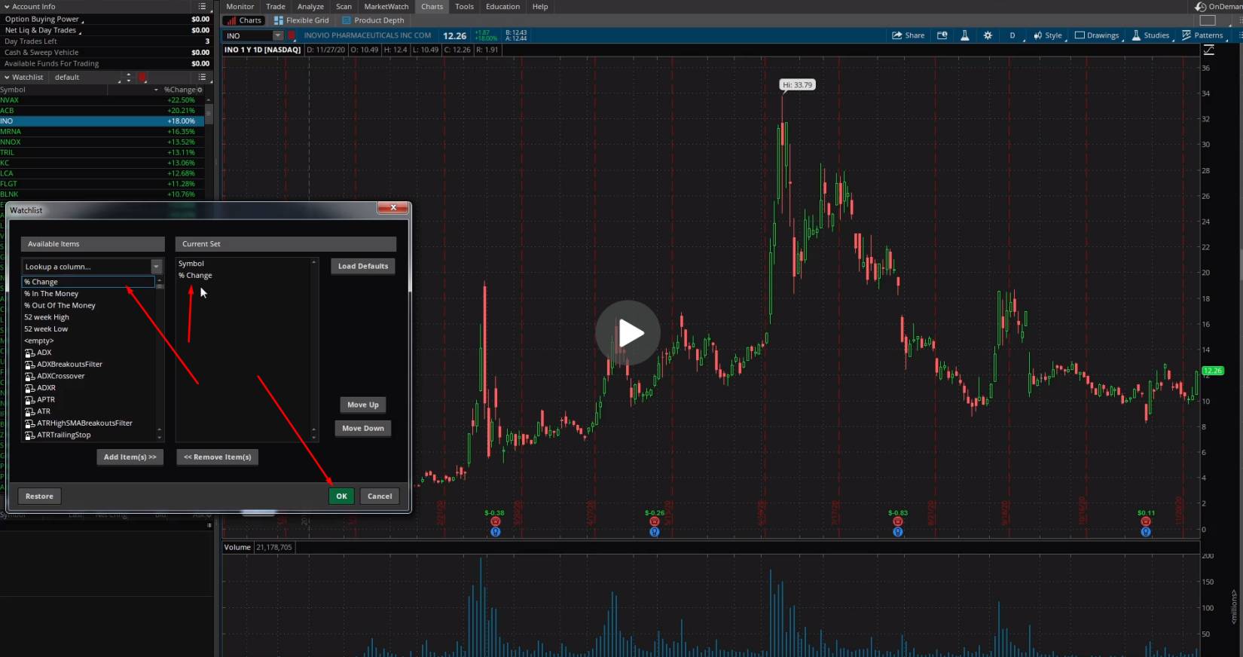Select the Flexible Grid subtab

coord(301,20)
